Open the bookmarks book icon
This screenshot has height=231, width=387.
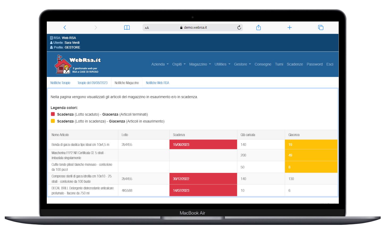[x=127, y=28]
